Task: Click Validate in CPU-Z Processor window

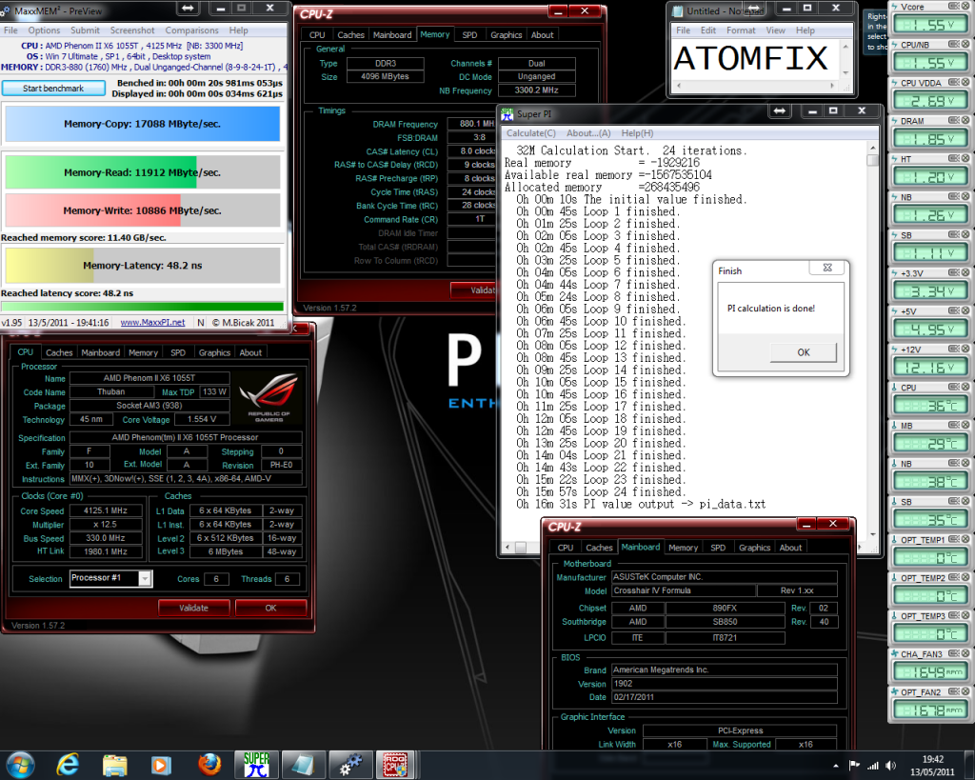Action: pos(194,608)
